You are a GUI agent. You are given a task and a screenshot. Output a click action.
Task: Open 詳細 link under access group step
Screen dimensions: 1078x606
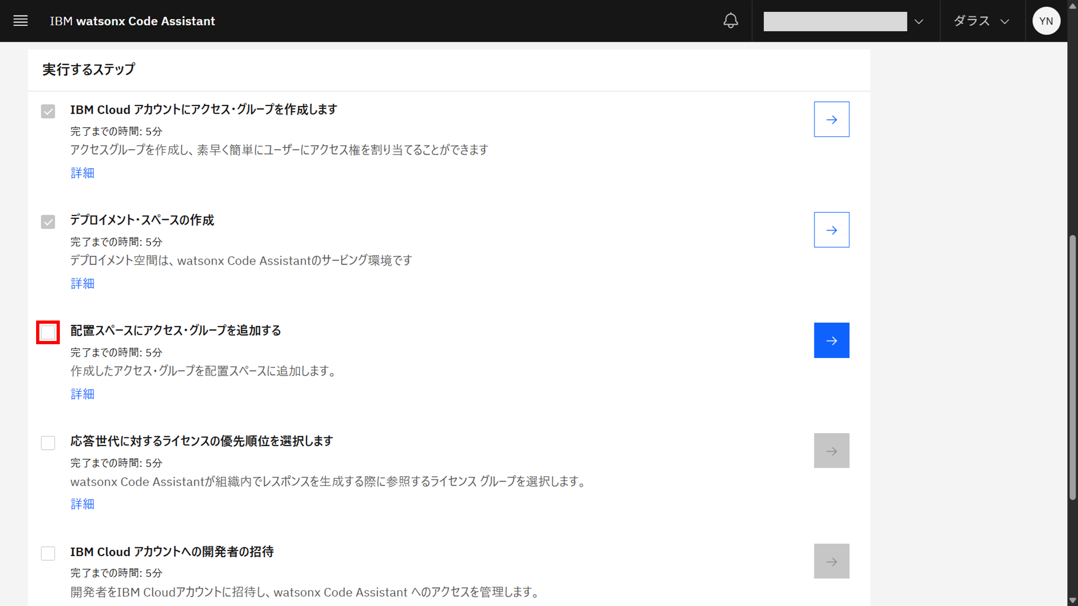[82, 173]
